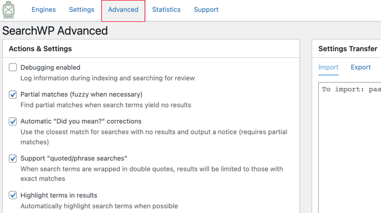Disable Support quoted/phrase searches checkbox

point(13,158)
